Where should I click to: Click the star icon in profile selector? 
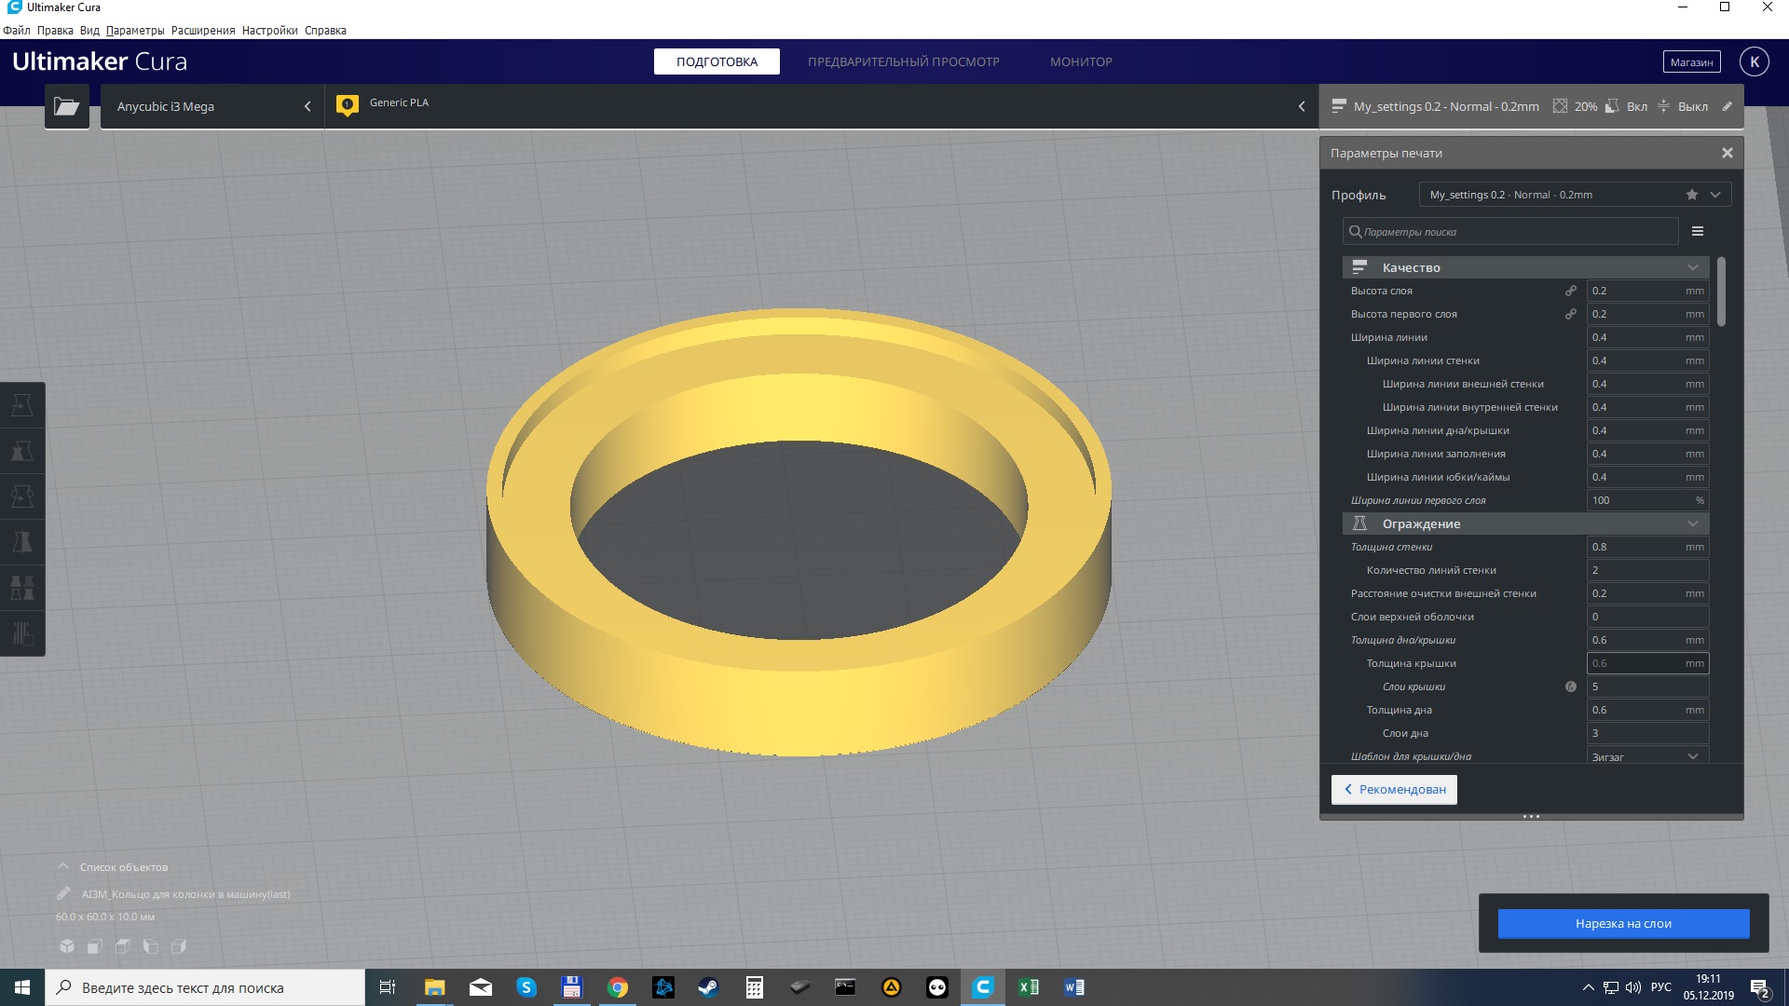pyautogui.click(x=1692, y=195)
